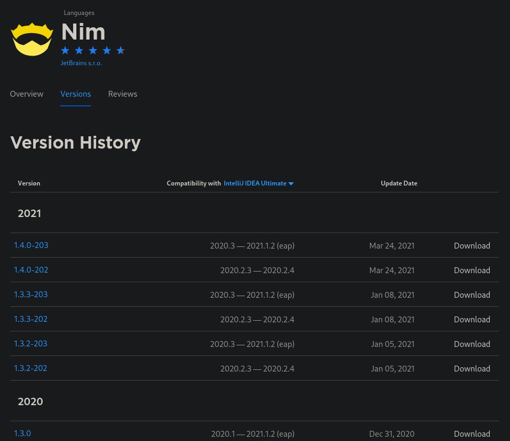Switch to the Overview tab
The height and width of the screenshot is (441, 510).
pos(27,94)
